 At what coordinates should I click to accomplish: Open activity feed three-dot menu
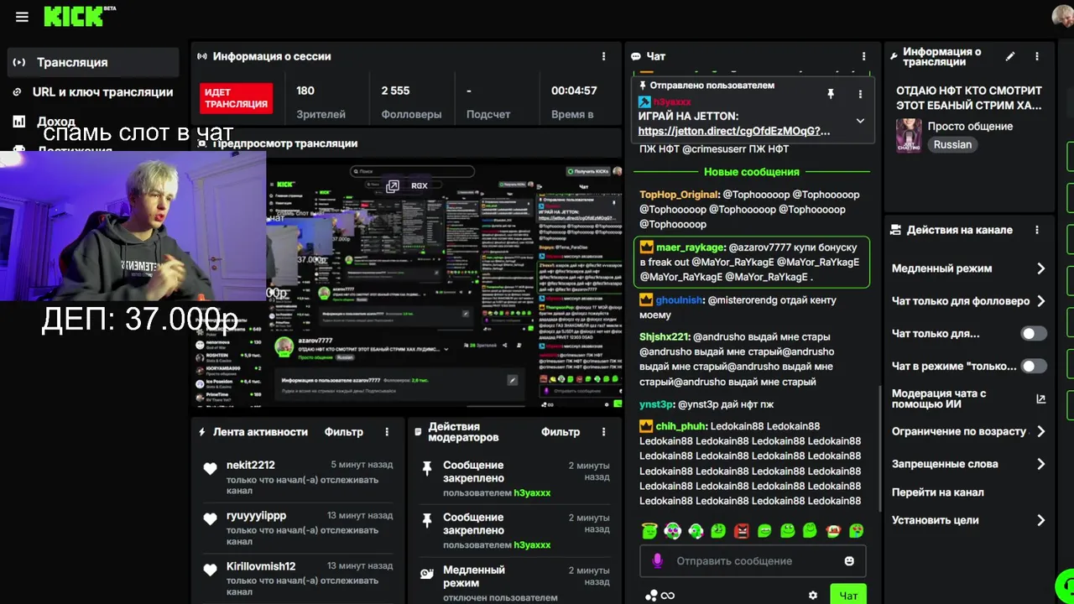point(387,432)
